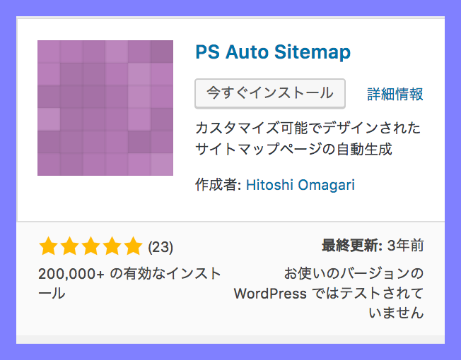461x360 pixels.
Task: Click the 今すぐインストール install button
Action: pos(270,94)
